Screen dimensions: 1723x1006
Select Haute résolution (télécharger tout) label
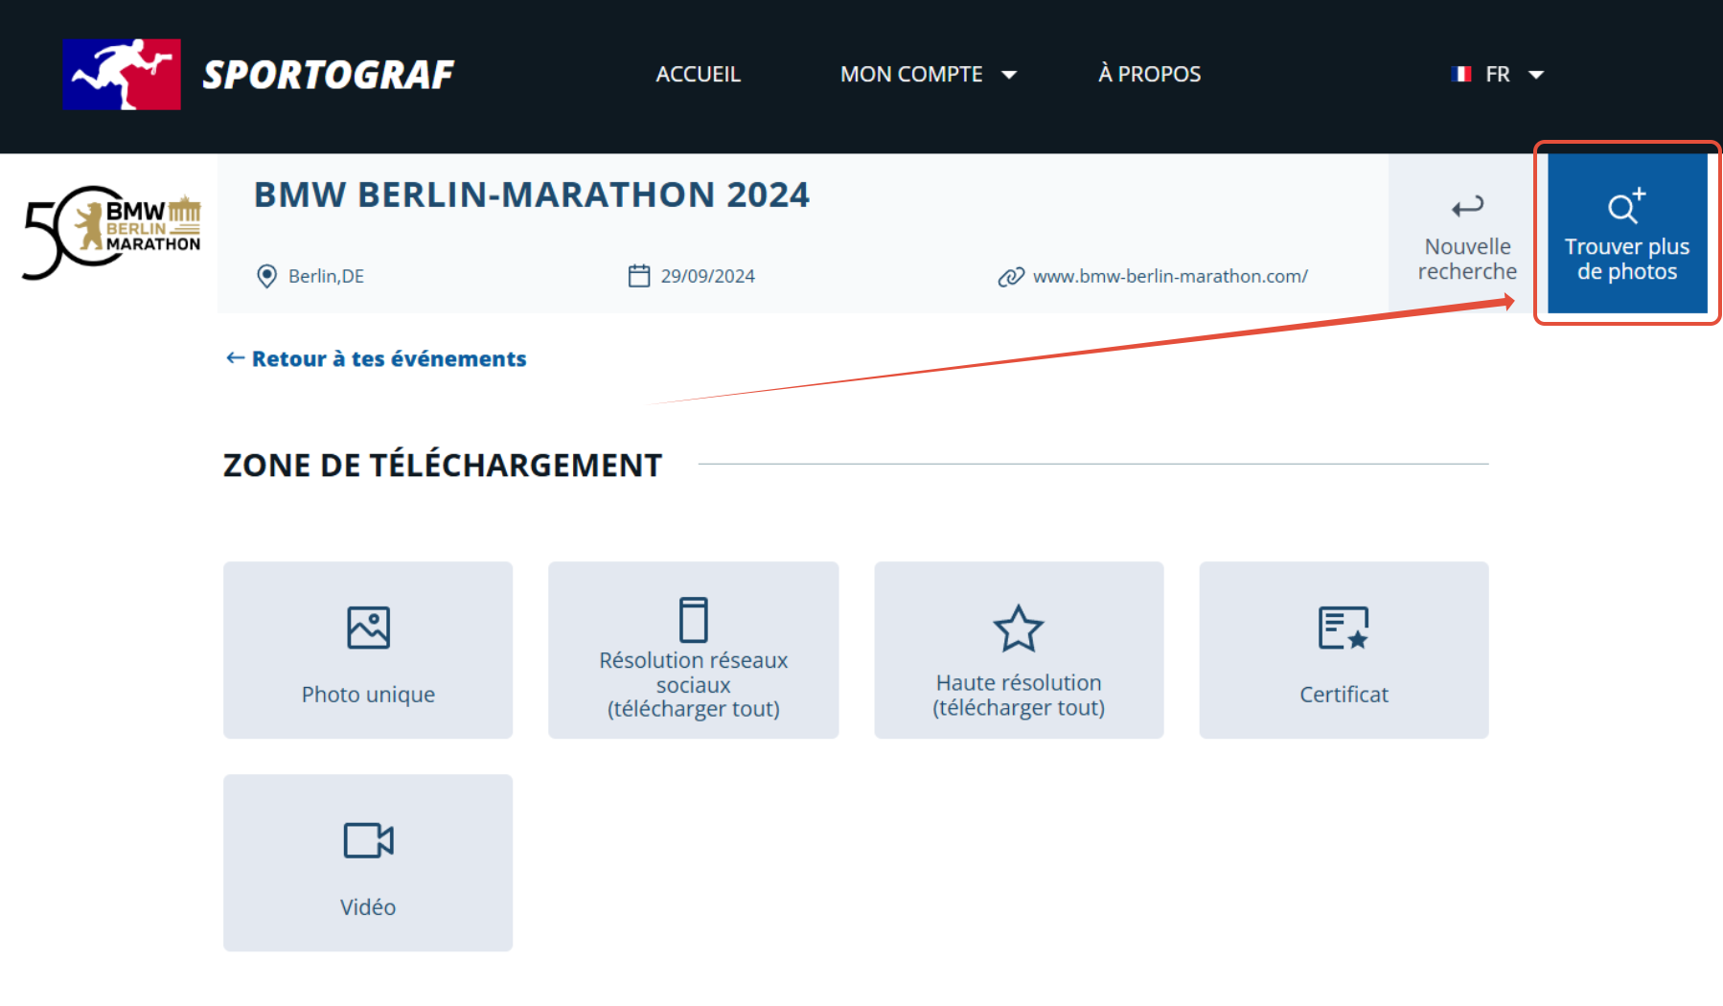pyautogui.click(x=1019, y=696)
